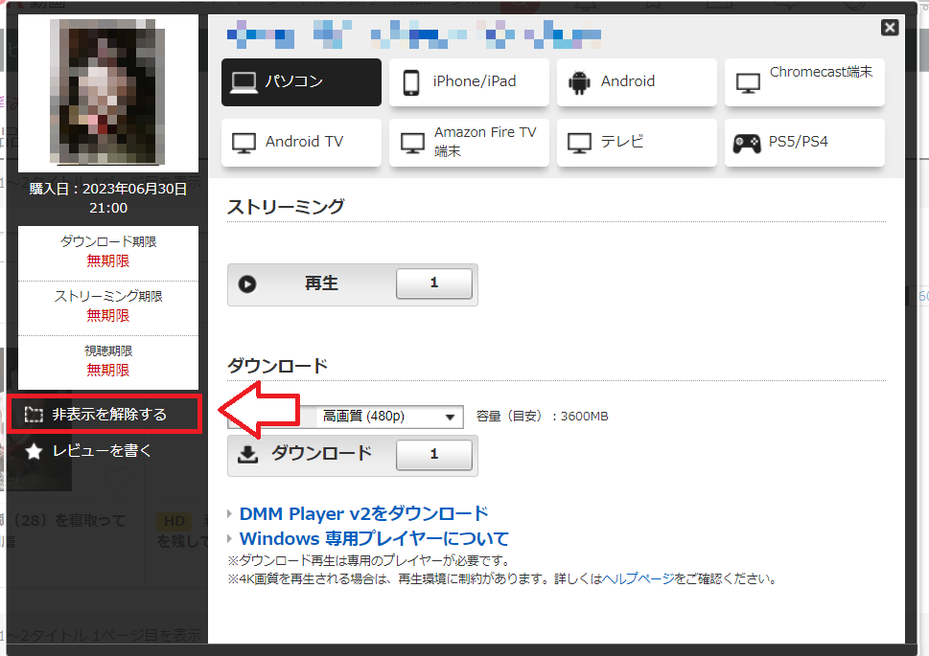The image size is (929, 656).
Task: Click the play circle icon next to 再生
Action: [x=247, y=284]
